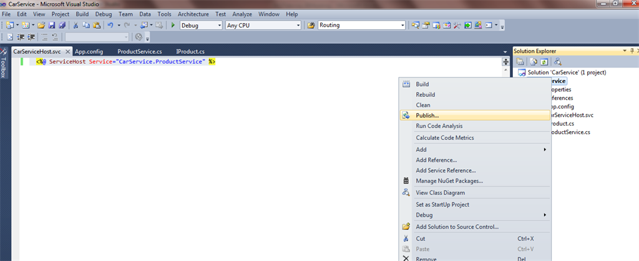Expand the Navigate Backward dropdown arrow

[x=151, y=25]
